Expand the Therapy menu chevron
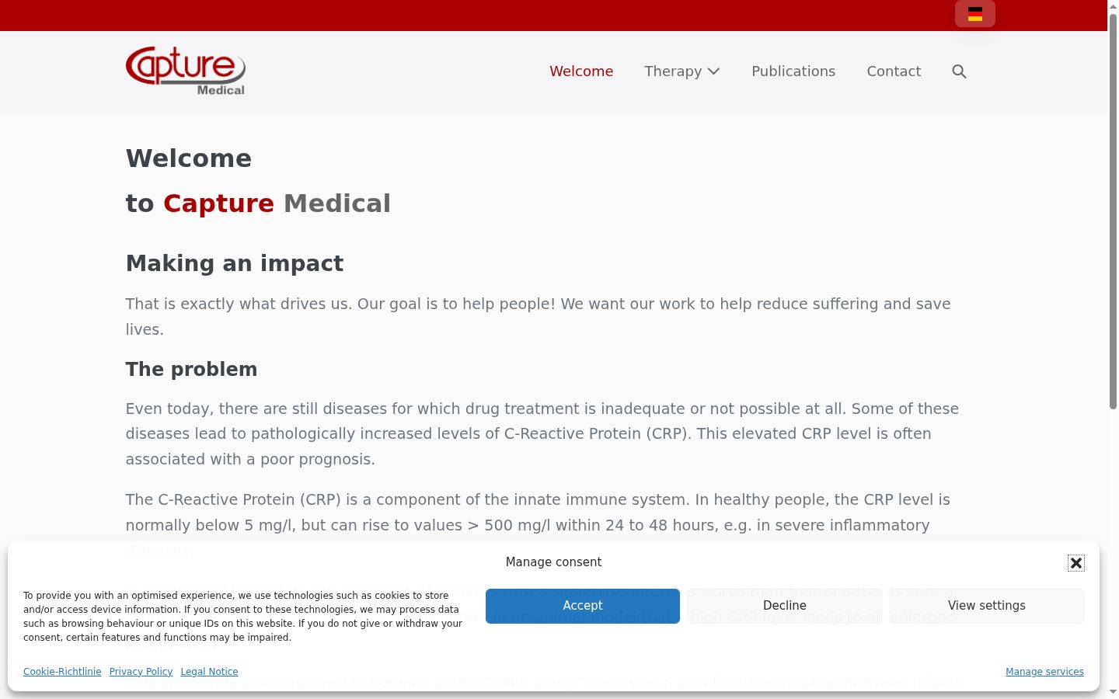1119x699 pixels. 714,71
